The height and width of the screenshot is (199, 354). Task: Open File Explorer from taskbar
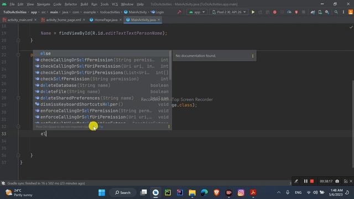click(x=192, y=192)
